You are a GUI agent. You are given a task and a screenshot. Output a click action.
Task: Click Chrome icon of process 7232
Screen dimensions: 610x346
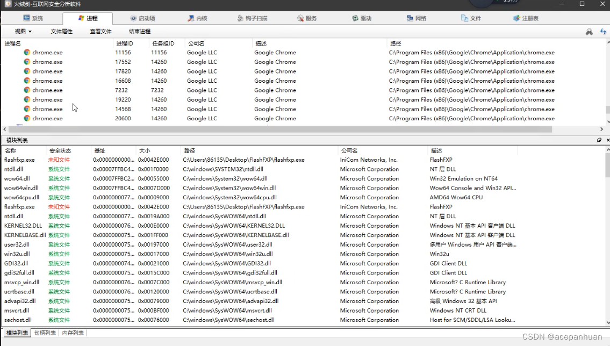click(x=27, y=90)
